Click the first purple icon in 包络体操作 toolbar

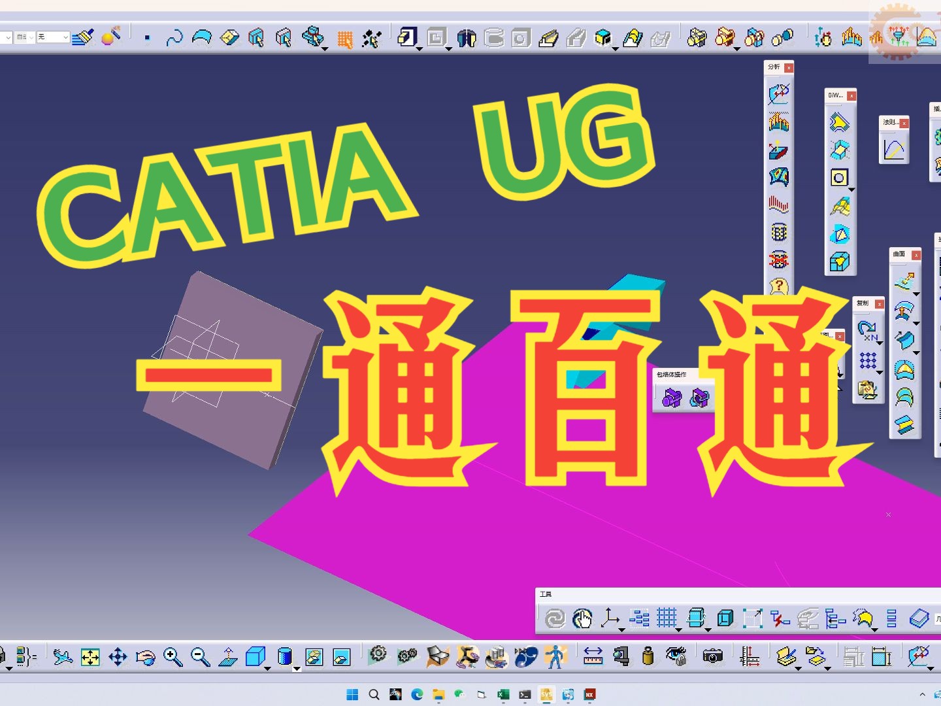click(x=671, y=397)
